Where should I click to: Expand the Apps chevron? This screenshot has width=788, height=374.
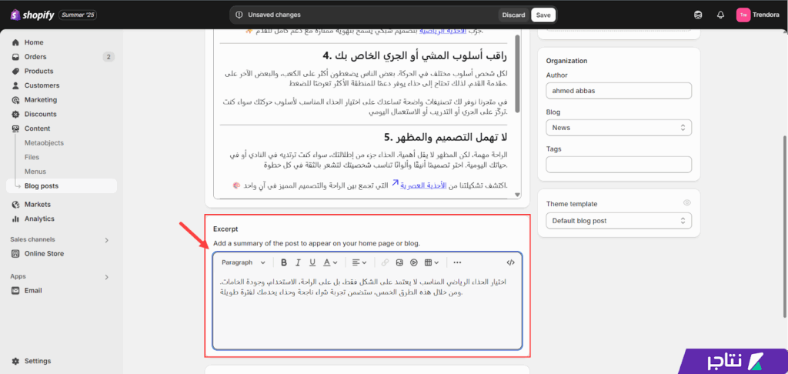[x=106, y=277]
